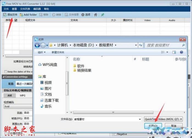
Task: Sort by 文件夹 column header
Action: pyautogui.click(x=74, y=20)
